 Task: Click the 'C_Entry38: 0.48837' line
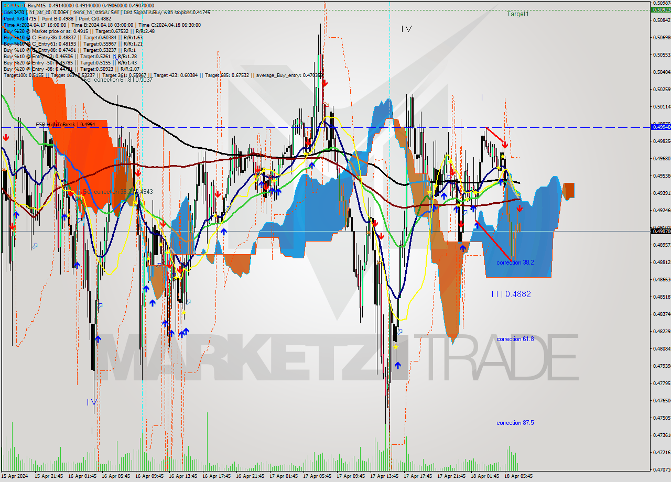[73, 37]
